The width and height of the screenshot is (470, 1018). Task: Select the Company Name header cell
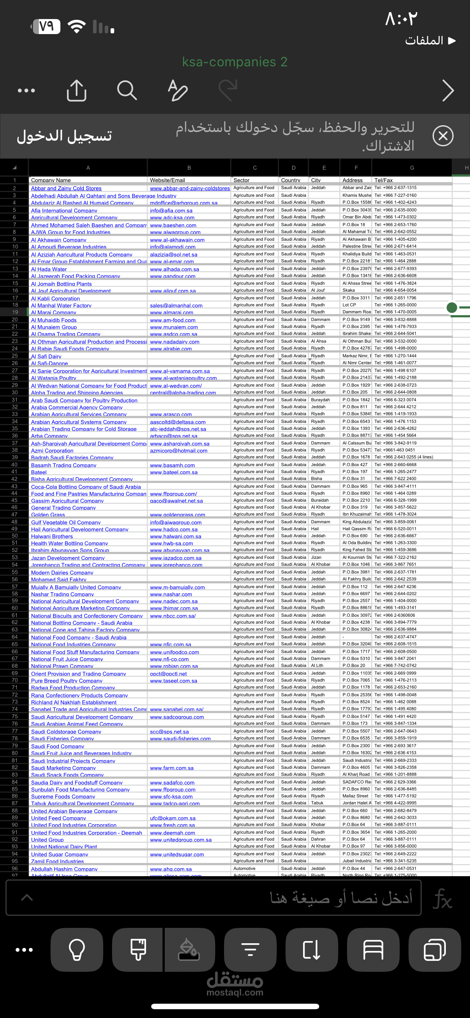click(x=88, y=180)
